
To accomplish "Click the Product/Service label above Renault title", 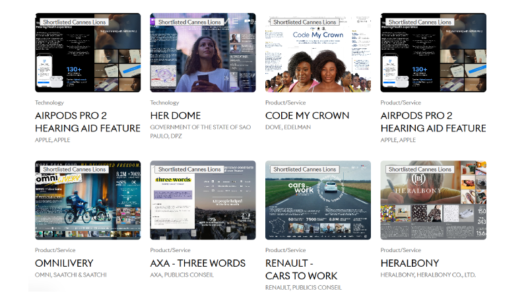I will (286, 250).
